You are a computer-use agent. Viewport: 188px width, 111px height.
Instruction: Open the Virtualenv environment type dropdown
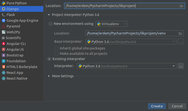[111, 24]
